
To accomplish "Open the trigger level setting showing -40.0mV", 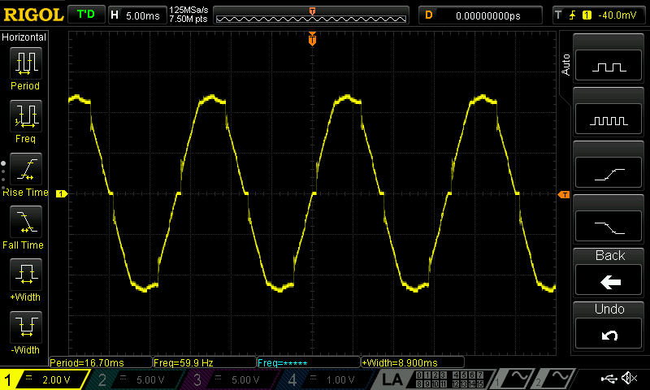I will 599,15.
